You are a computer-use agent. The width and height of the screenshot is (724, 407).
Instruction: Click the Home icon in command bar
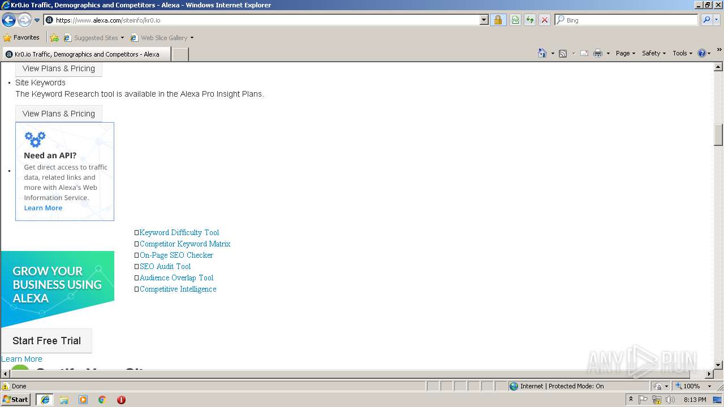[x=542, y=53]
